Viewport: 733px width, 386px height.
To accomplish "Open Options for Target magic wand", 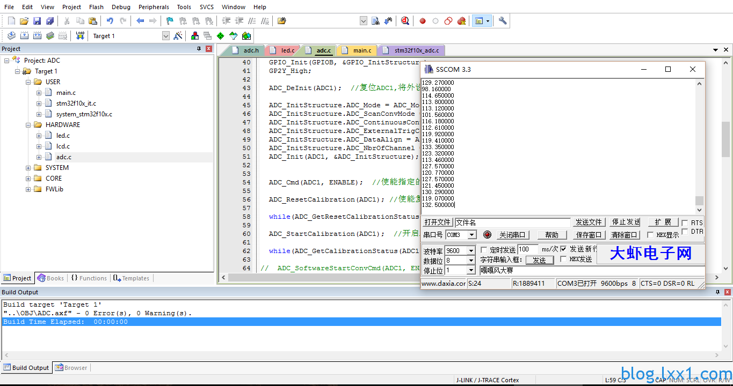I will click(x=178, y=36).
